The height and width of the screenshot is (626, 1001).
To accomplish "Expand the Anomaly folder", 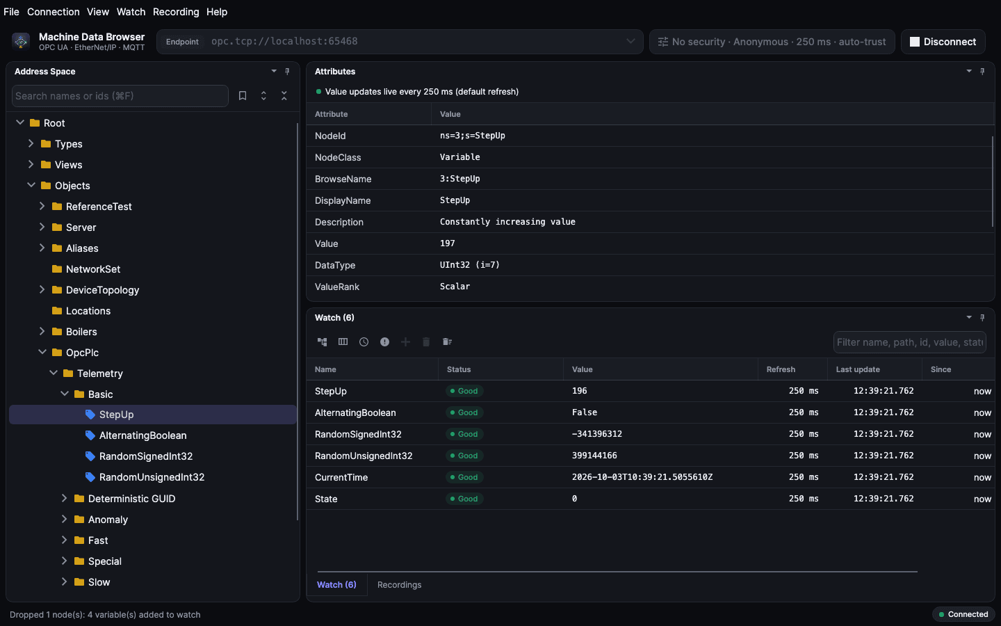I will (64, 519).
